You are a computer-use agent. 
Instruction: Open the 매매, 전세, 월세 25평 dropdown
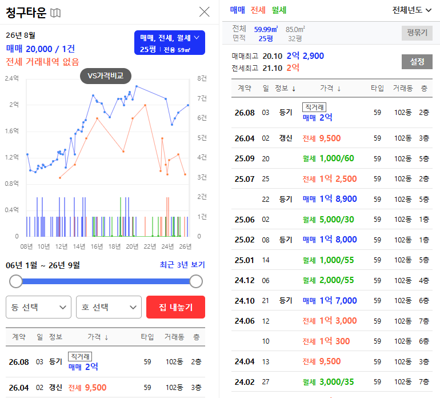tap(170, 43)
